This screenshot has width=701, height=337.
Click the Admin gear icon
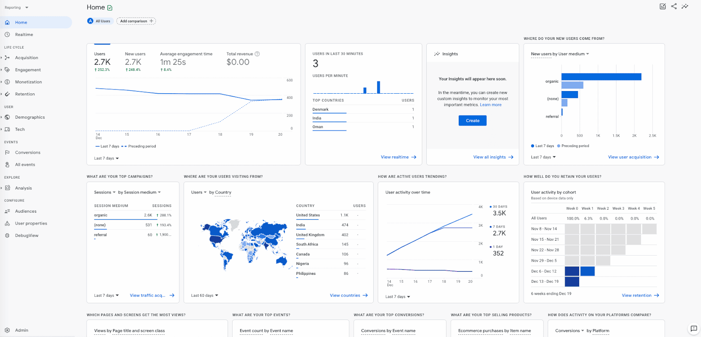click(x=7, y=330)
